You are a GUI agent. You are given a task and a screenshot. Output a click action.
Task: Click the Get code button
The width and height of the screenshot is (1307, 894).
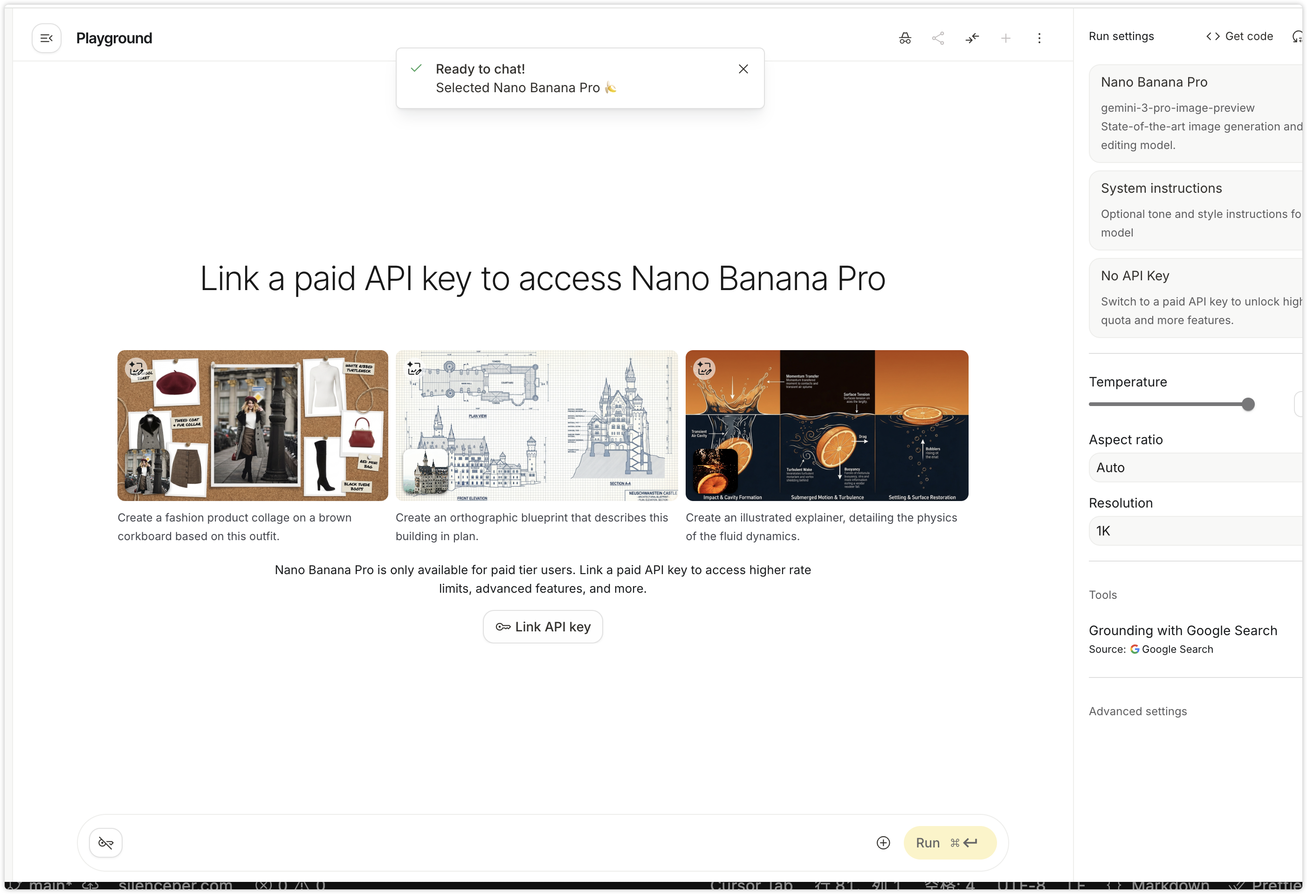1239,36
